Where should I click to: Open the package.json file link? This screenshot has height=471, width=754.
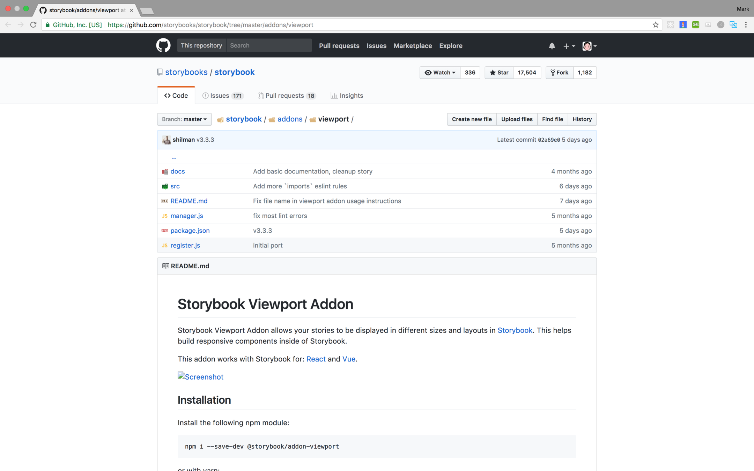click(x=190, y=231)
